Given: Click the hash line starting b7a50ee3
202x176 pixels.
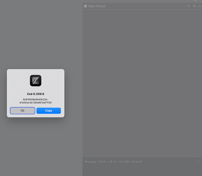Looking at the screenshot, I should point(36,102).
